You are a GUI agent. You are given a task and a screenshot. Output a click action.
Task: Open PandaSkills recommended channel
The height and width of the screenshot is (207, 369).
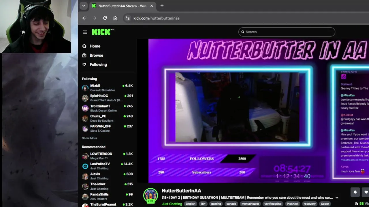(x=107, y=196)
